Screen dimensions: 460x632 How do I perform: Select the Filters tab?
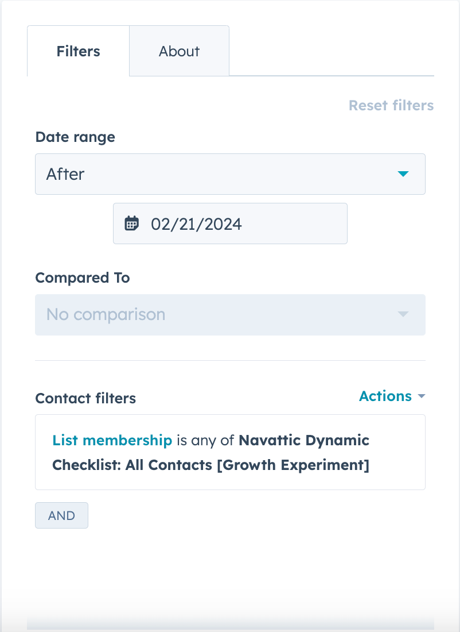(78, 51)
